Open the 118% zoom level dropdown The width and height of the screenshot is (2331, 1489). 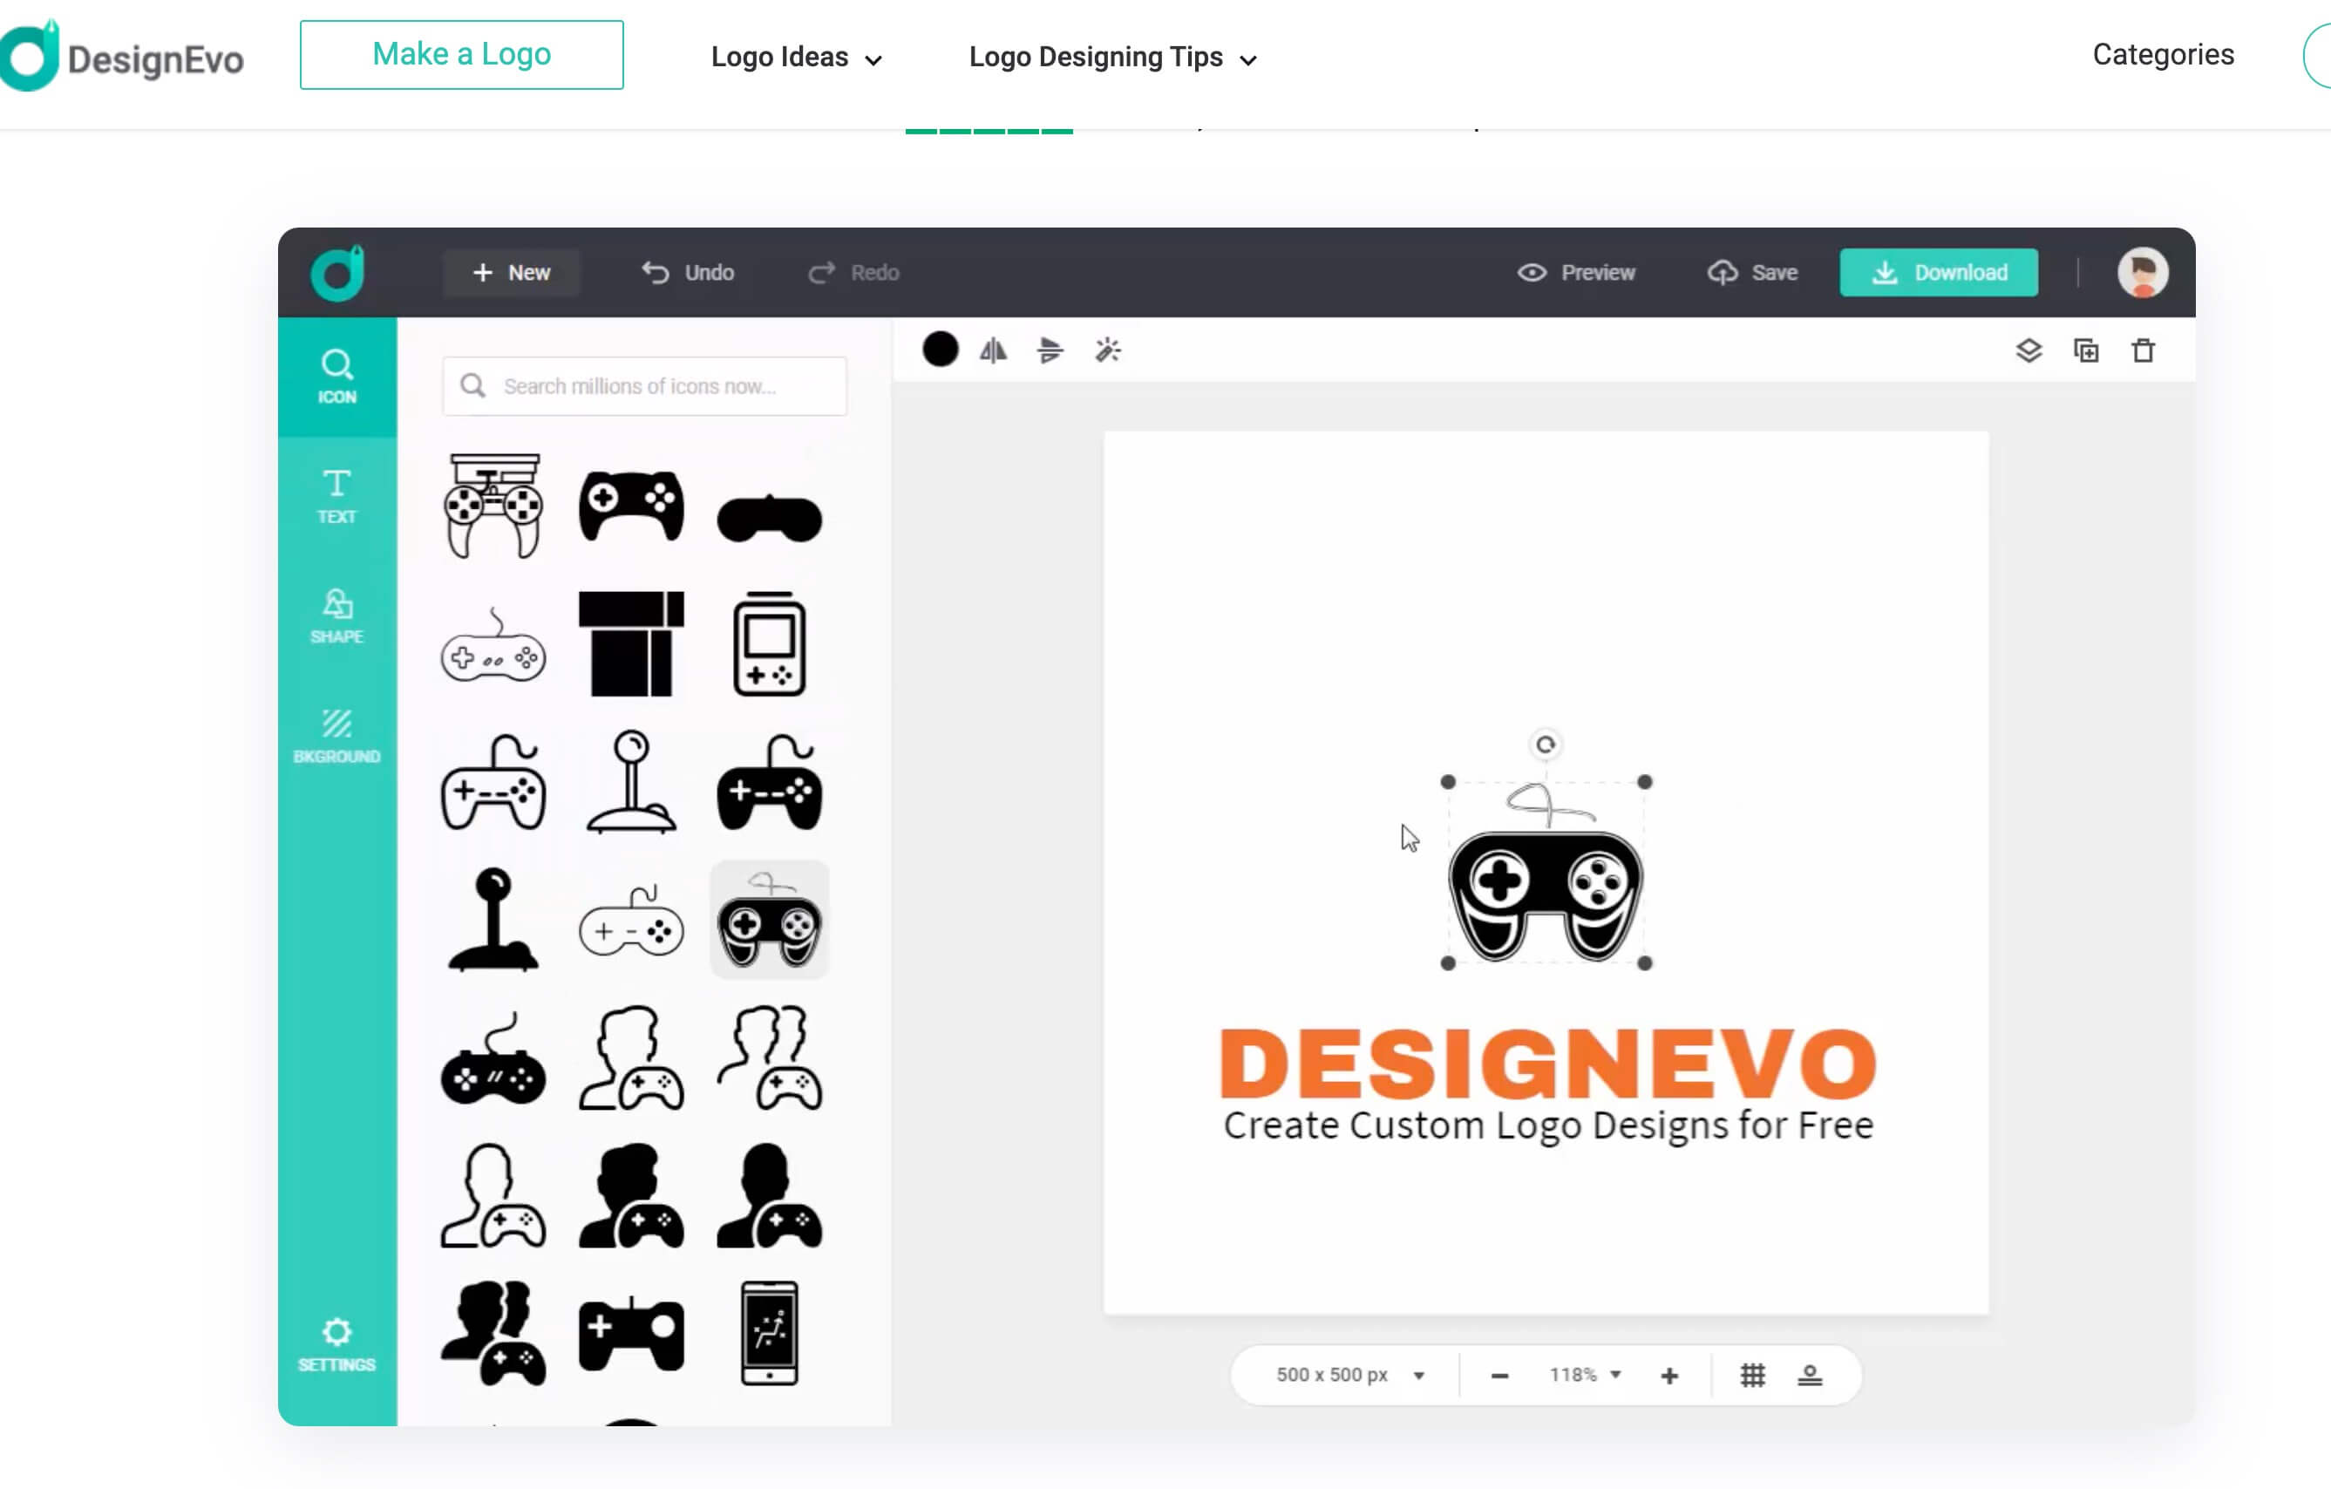[1585, 1375]
